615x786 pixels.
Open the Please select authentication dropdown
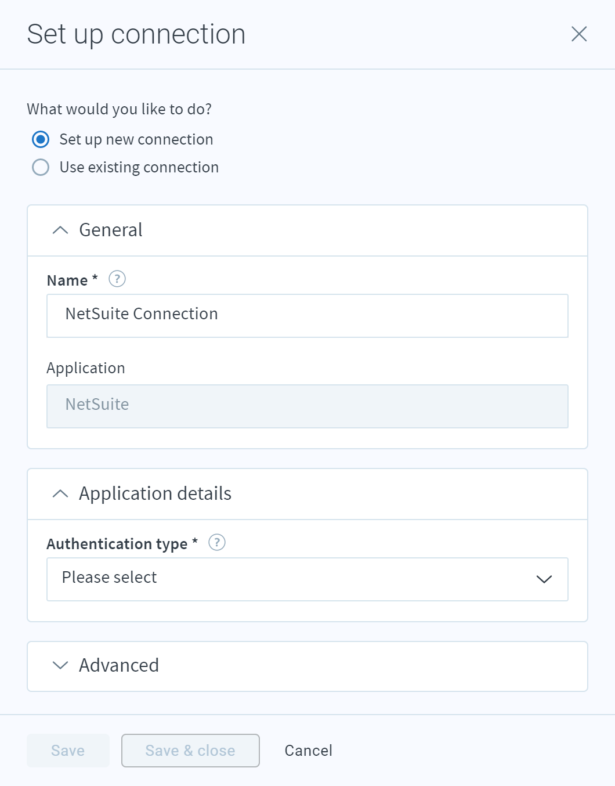pyautogui.click(x=307, y=579)
